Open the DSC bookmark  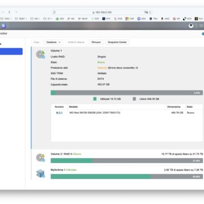click(x=142, y=19)
